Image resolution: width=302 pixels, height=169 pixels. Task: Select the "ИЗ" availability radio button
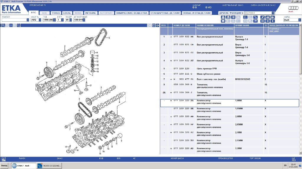click(206, 7)
